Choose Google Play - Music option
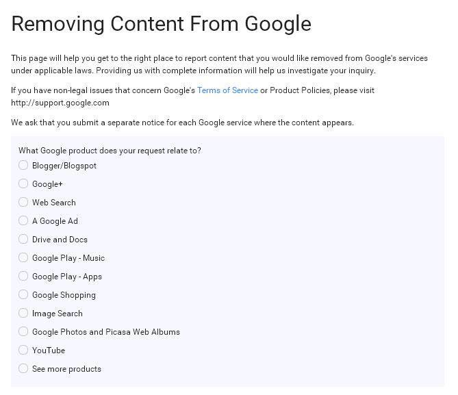Image resolution: width=458 pixels, height=395 pixels. tap(23, 257)
